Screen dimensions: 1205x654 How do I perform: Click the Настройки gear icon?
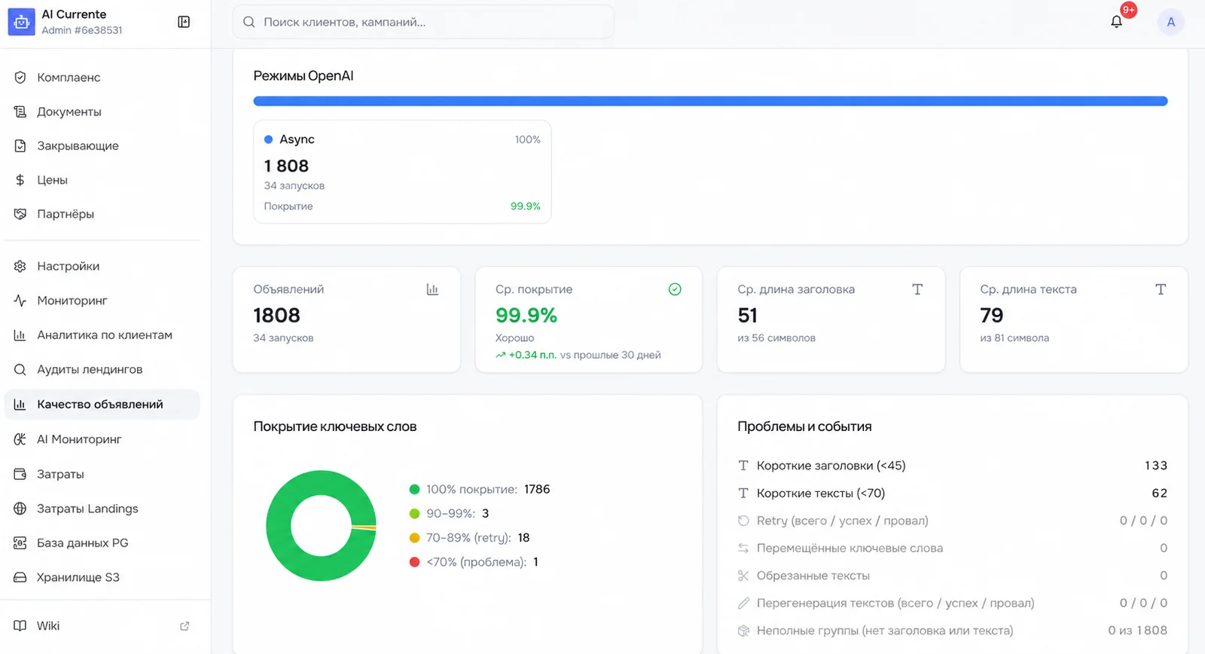point(20,266)
